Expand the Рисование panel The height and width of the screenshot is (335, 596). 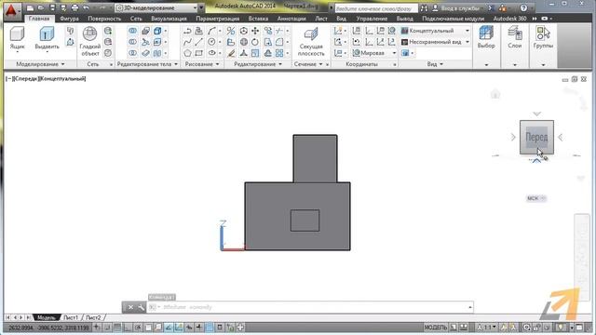click(x=202, y=64)
